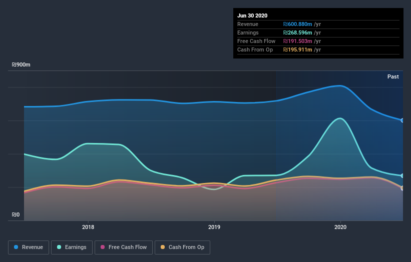
Task: Click the Free Cash Flow tooltip label
Action: (256, 41)
